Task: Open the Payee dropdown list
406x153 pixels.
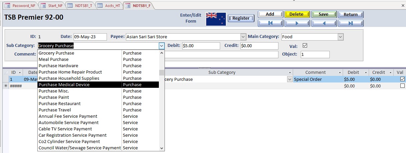Action: point(243,37)
